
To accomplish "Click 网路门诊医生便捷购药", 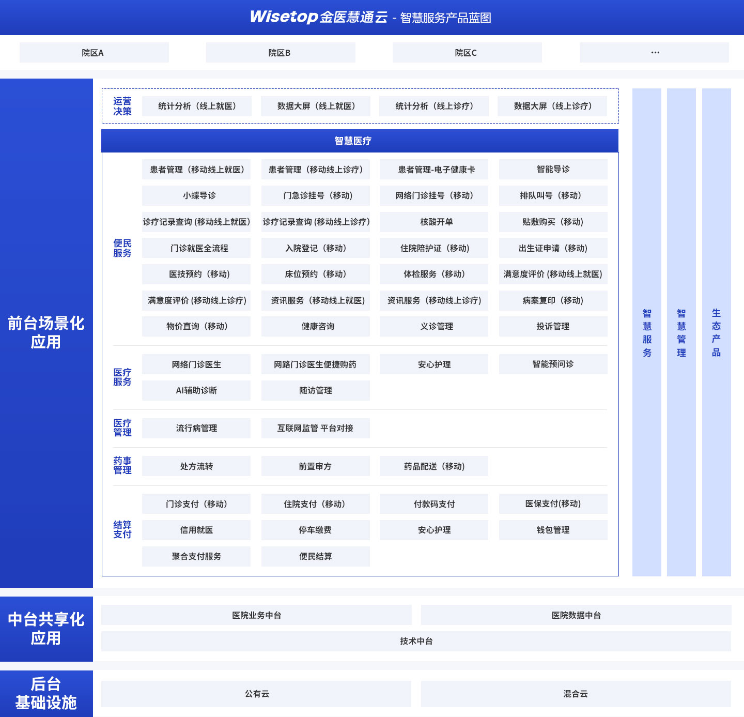I will (316, 364).
